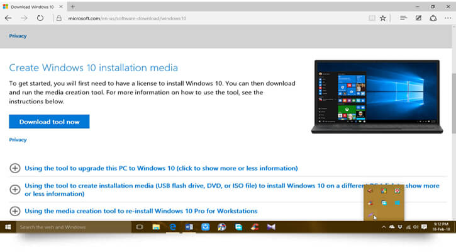Open colorful ball app on taskbar
Screen dimensions: 456x252
click(221, 227)
